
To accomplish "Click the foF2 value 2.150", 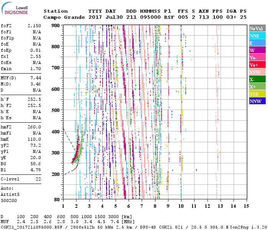I will tap(34, 25).
